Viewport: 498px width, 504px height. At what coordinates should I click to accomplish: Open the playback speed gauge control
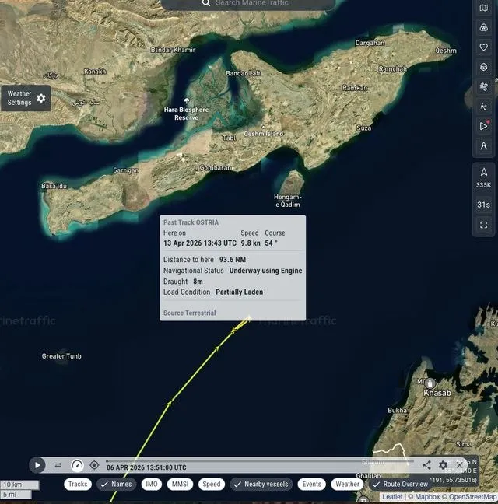[76, 465]
